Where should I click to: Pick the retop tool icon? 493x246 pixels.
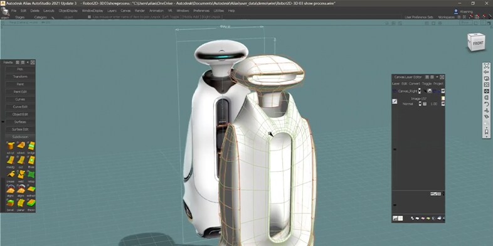pos(31,174)
